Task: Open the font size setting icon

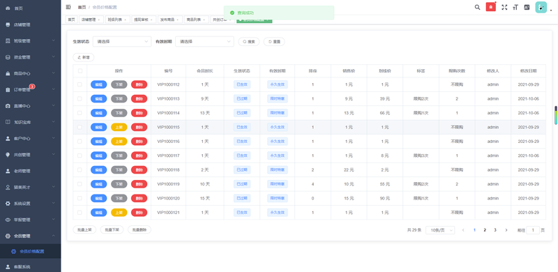Action: 515,7
